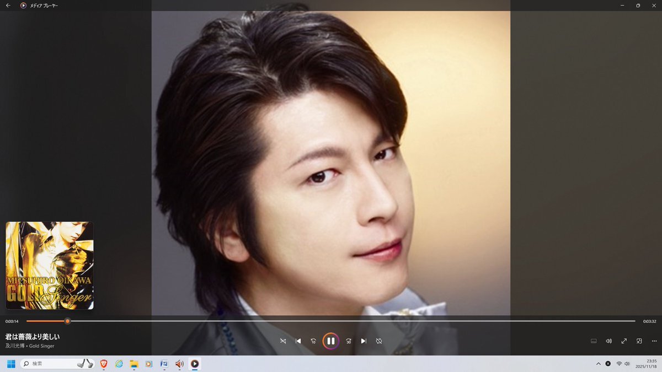Viewport: 662px width, 372px height.
Task: Open the Windows Start menu
Action: click(x=10, y=364)
